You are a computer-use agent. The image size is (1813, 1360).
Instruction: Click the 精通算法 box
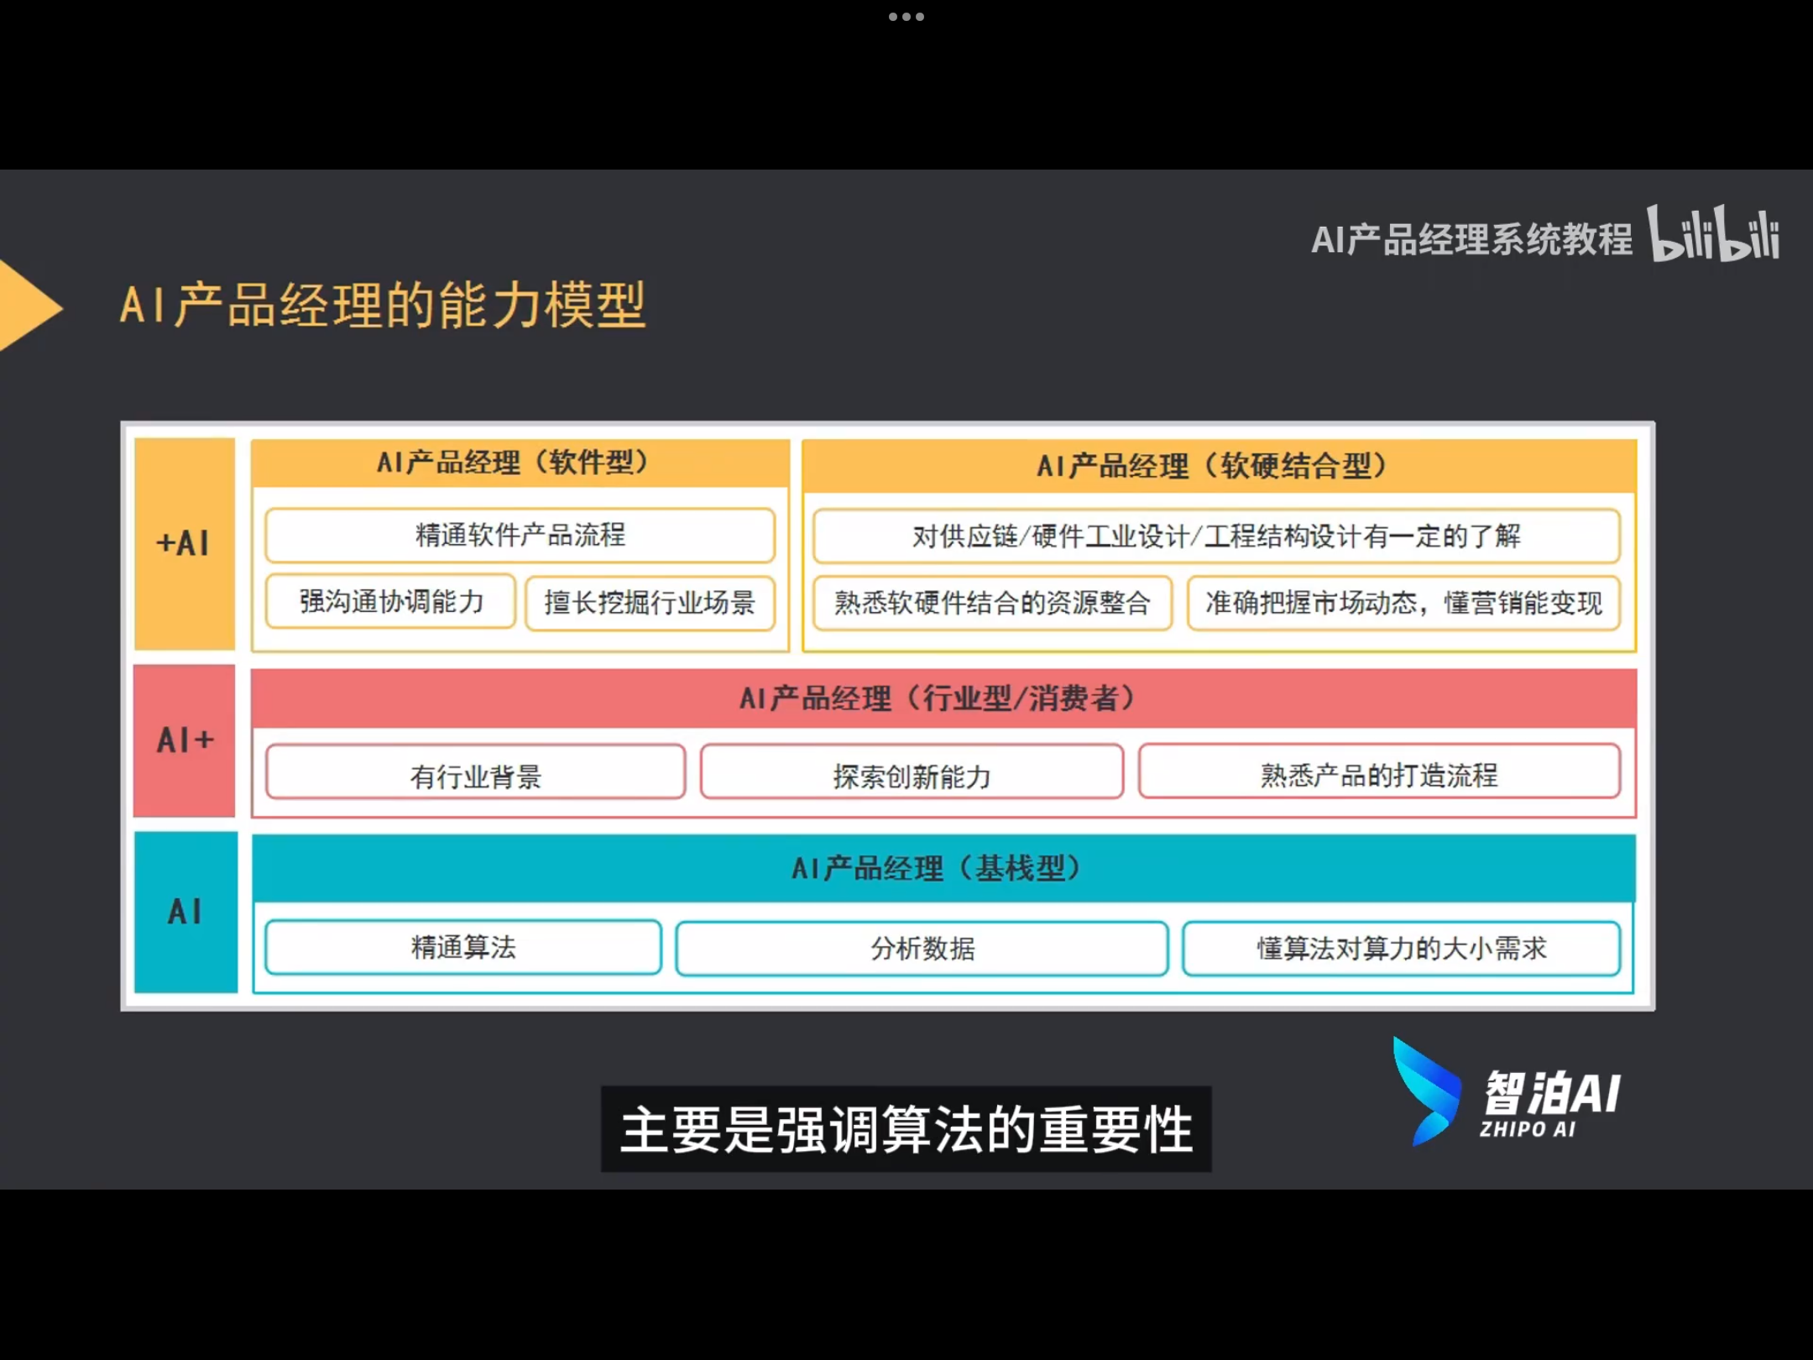[463, 948]
